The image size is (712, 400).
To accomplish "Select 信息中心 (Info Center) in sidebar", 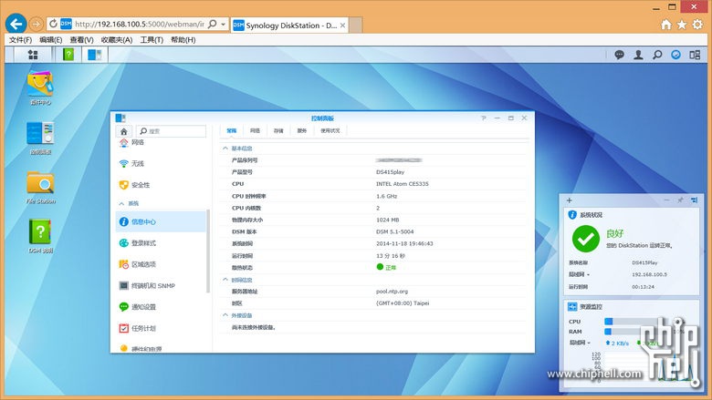I will point(162,221).
